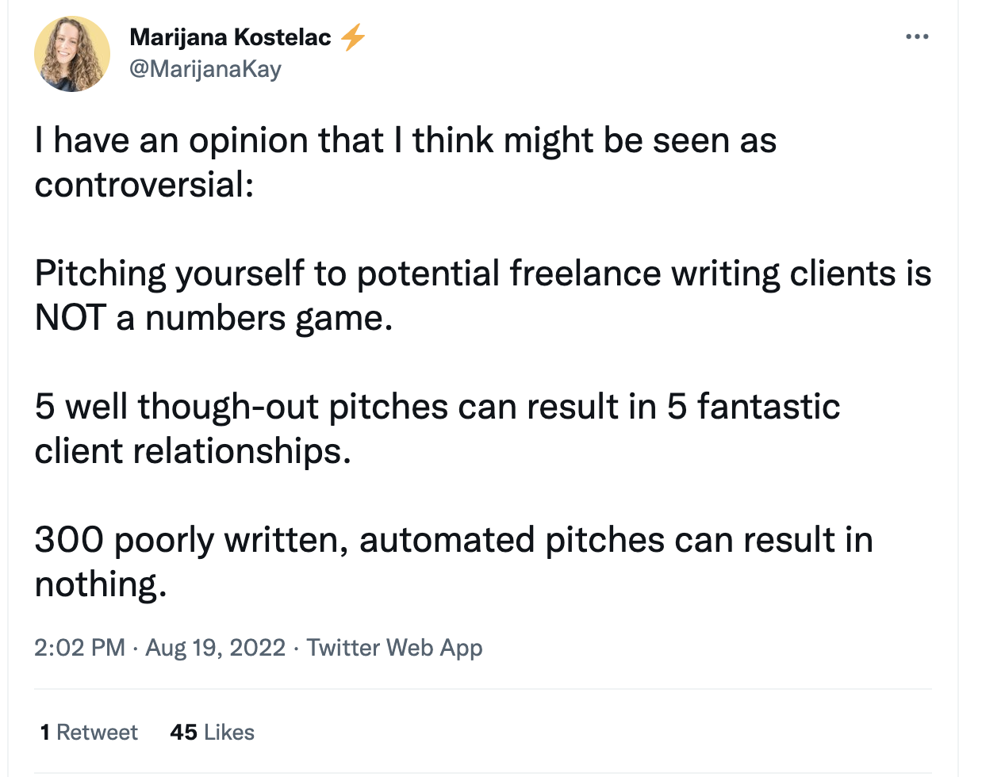Viewport: 982px width, 777px height.
Task: Open the Twitter Web App source link
Action: click(394, 648)
